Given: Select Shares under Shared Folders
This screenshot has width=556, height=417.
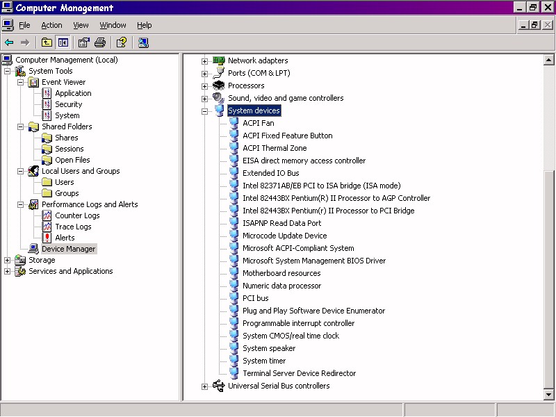Looking at the screenshot, I should click(x=66, y=138).
